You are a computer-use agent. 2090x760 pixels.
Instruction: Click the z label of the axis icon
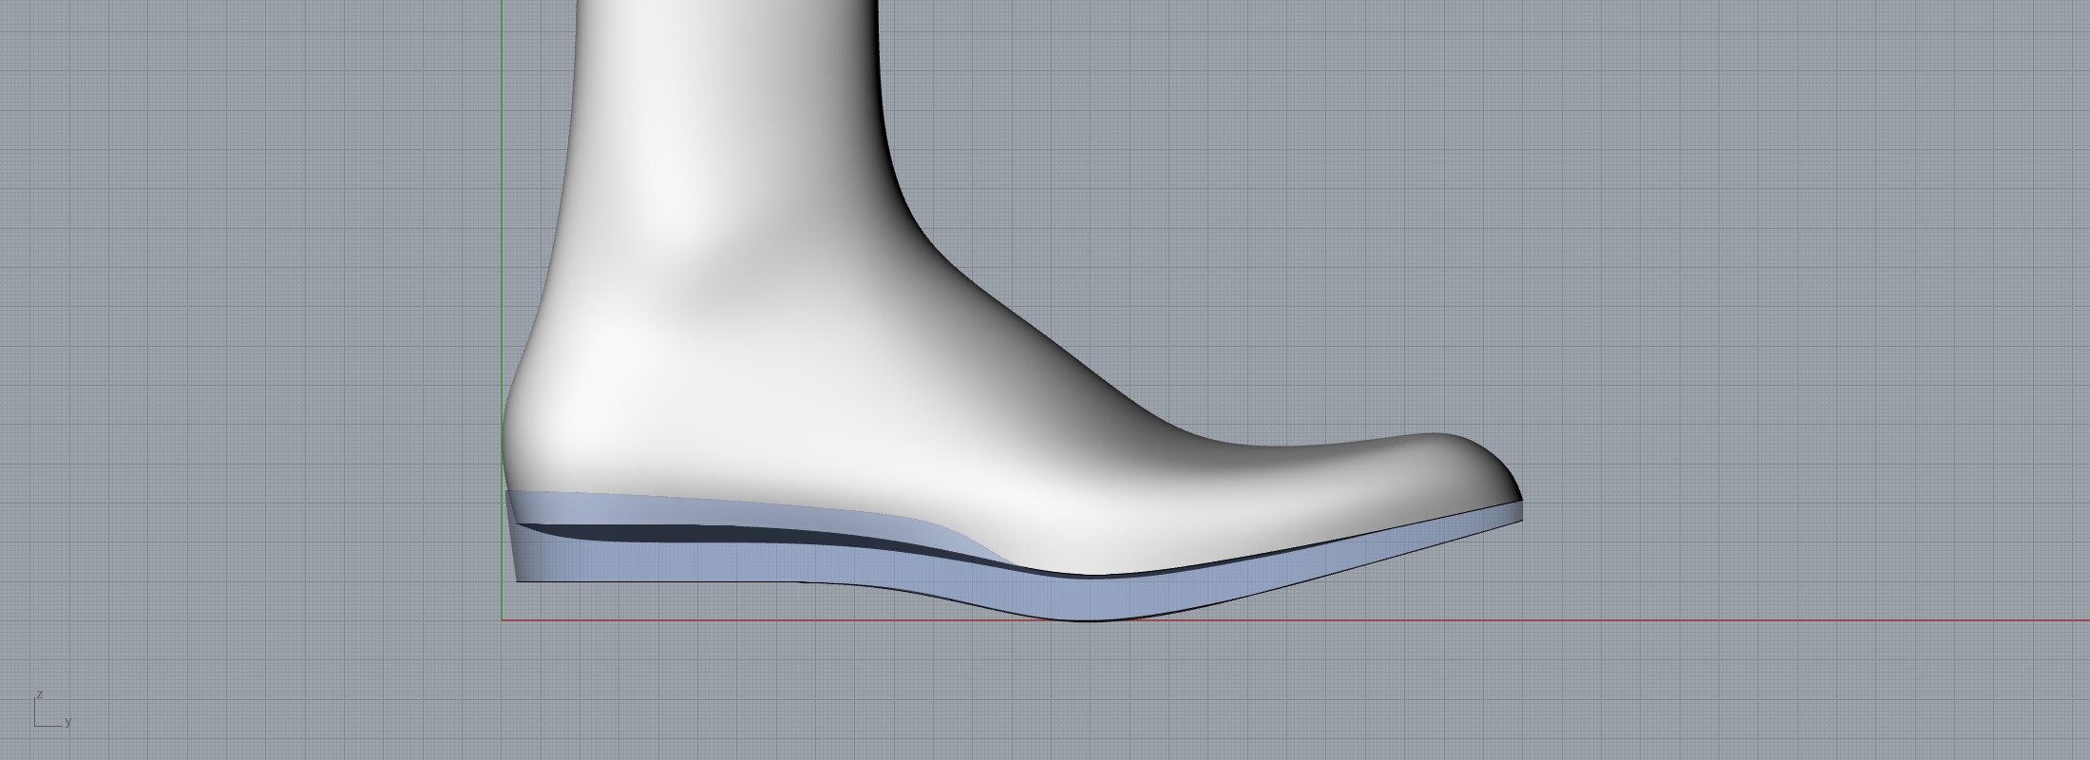(x=38, y=694)
